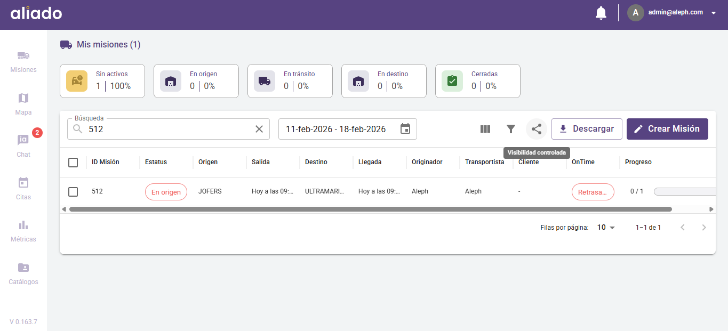Screen dimensions: 728x331
Task: Clear the search field with X icon
Action: click(x=259, y=129)
